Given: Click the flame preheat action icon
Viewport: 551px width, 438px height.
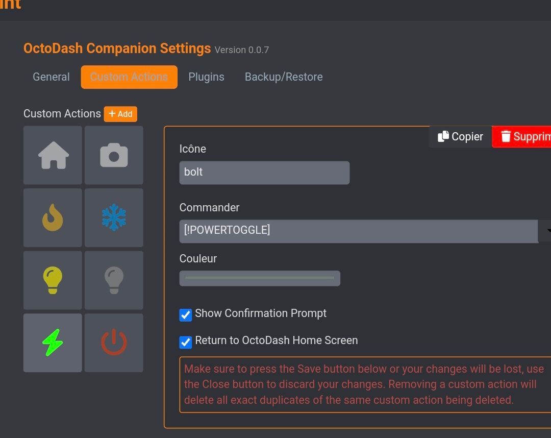Looking at the screenshot, I should [x=53, y=217].
